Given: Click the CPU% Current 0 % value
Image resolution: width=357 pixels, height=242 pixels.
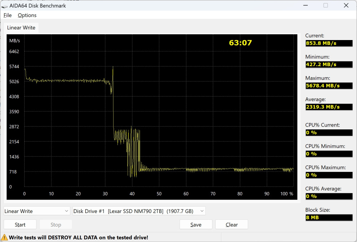Looking at the screenshot, I should point(329,133).
